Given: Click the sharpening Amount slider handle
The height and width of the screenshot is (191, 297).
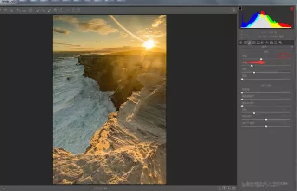Looking at the screenshot, I should [261, 59].
